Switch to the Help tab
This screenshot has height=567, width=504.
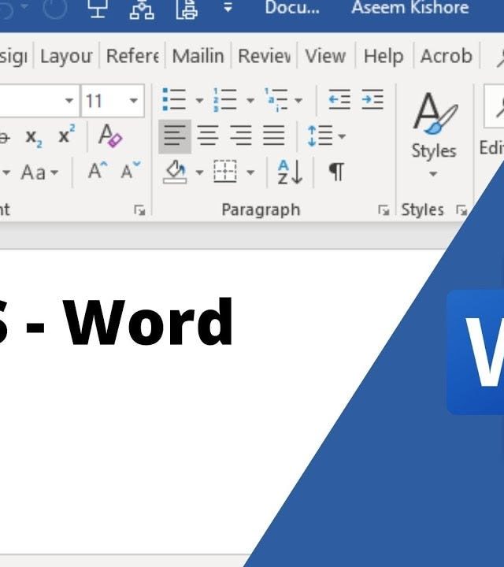point(384,56)
